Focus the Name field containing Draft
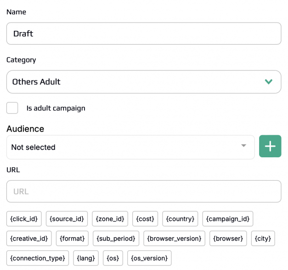This screenshot has width=288, height=270. point(144,34)
